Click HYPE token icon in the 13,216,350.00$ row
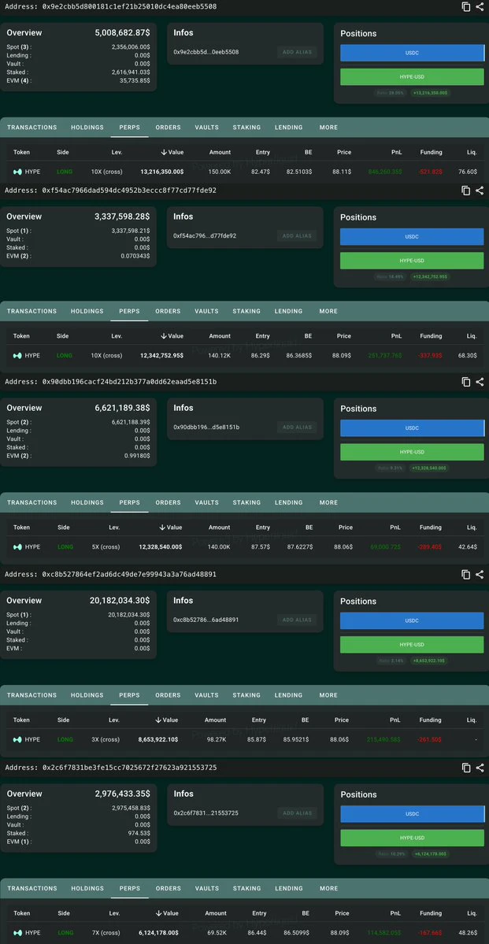This screenshot has width=489, height=944. (17, 172)
